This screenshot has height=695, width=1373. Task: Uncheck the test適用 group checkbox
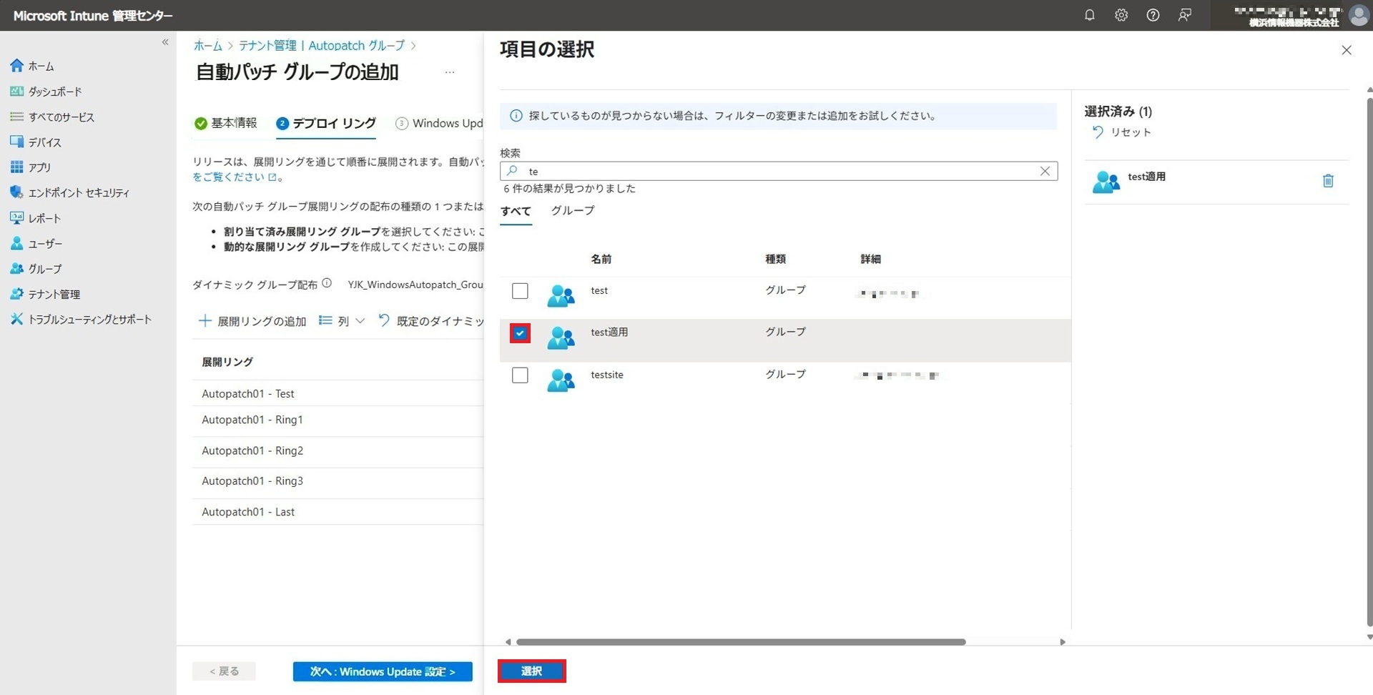pos(520,333)
